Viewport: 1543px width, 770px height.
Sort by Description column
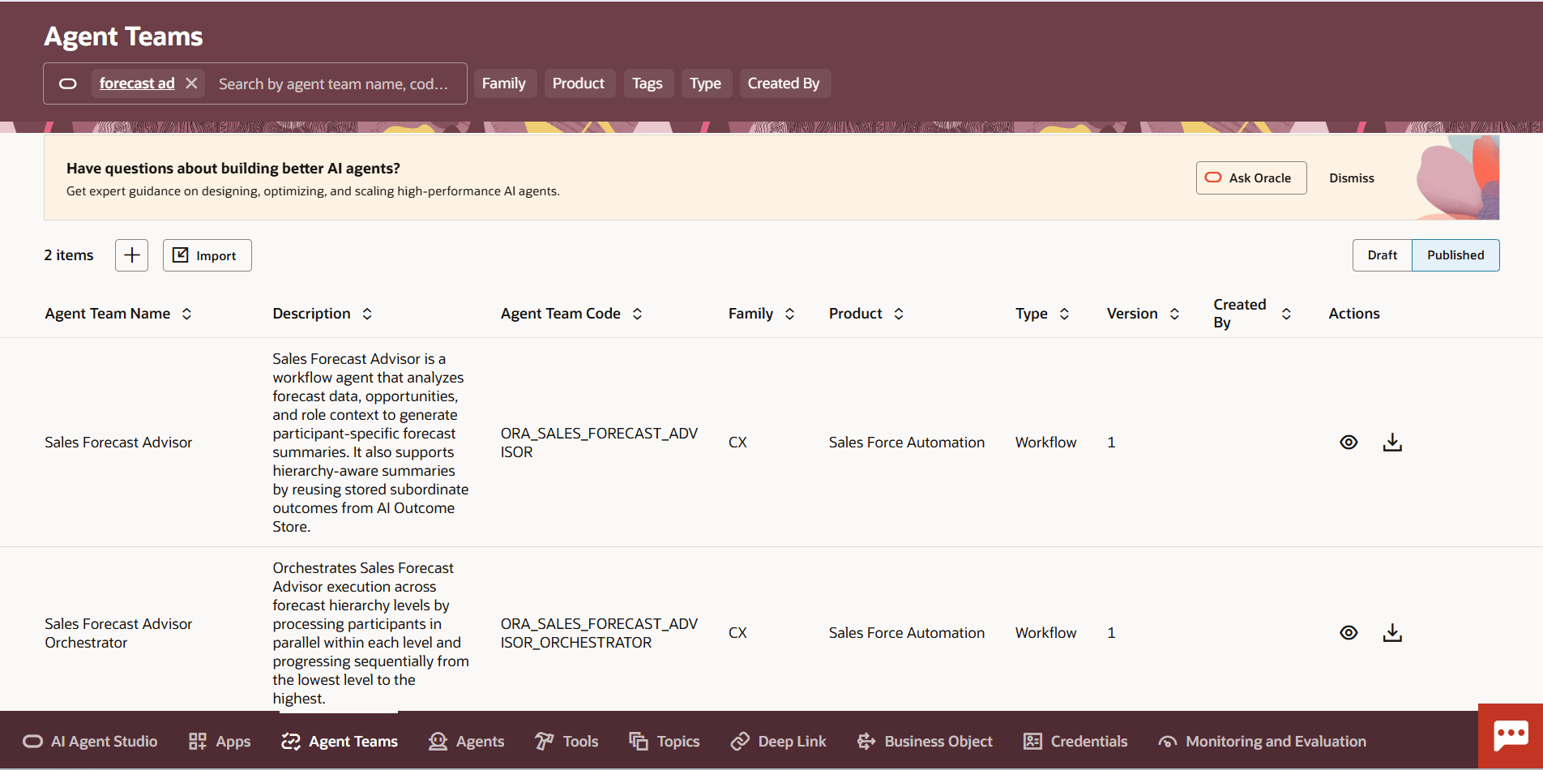tap(367, 314)
